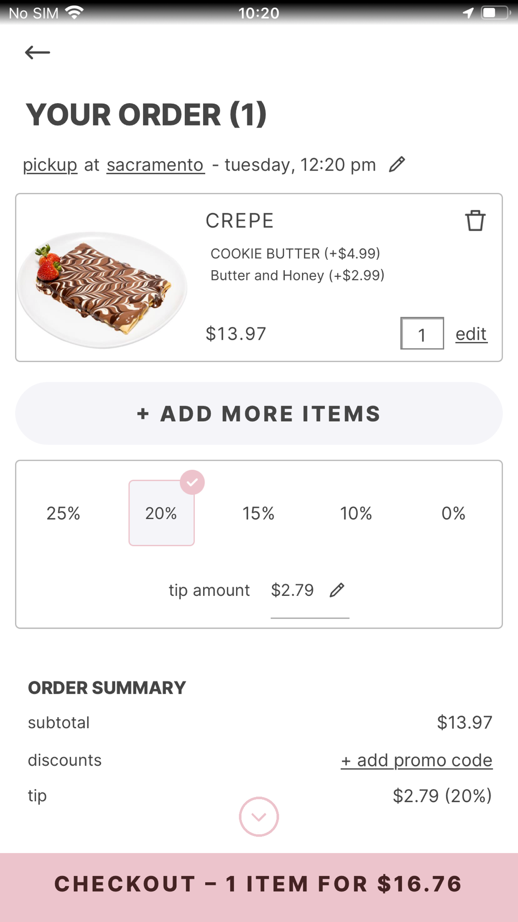Tap the Wi-Fi status icon

75,12
